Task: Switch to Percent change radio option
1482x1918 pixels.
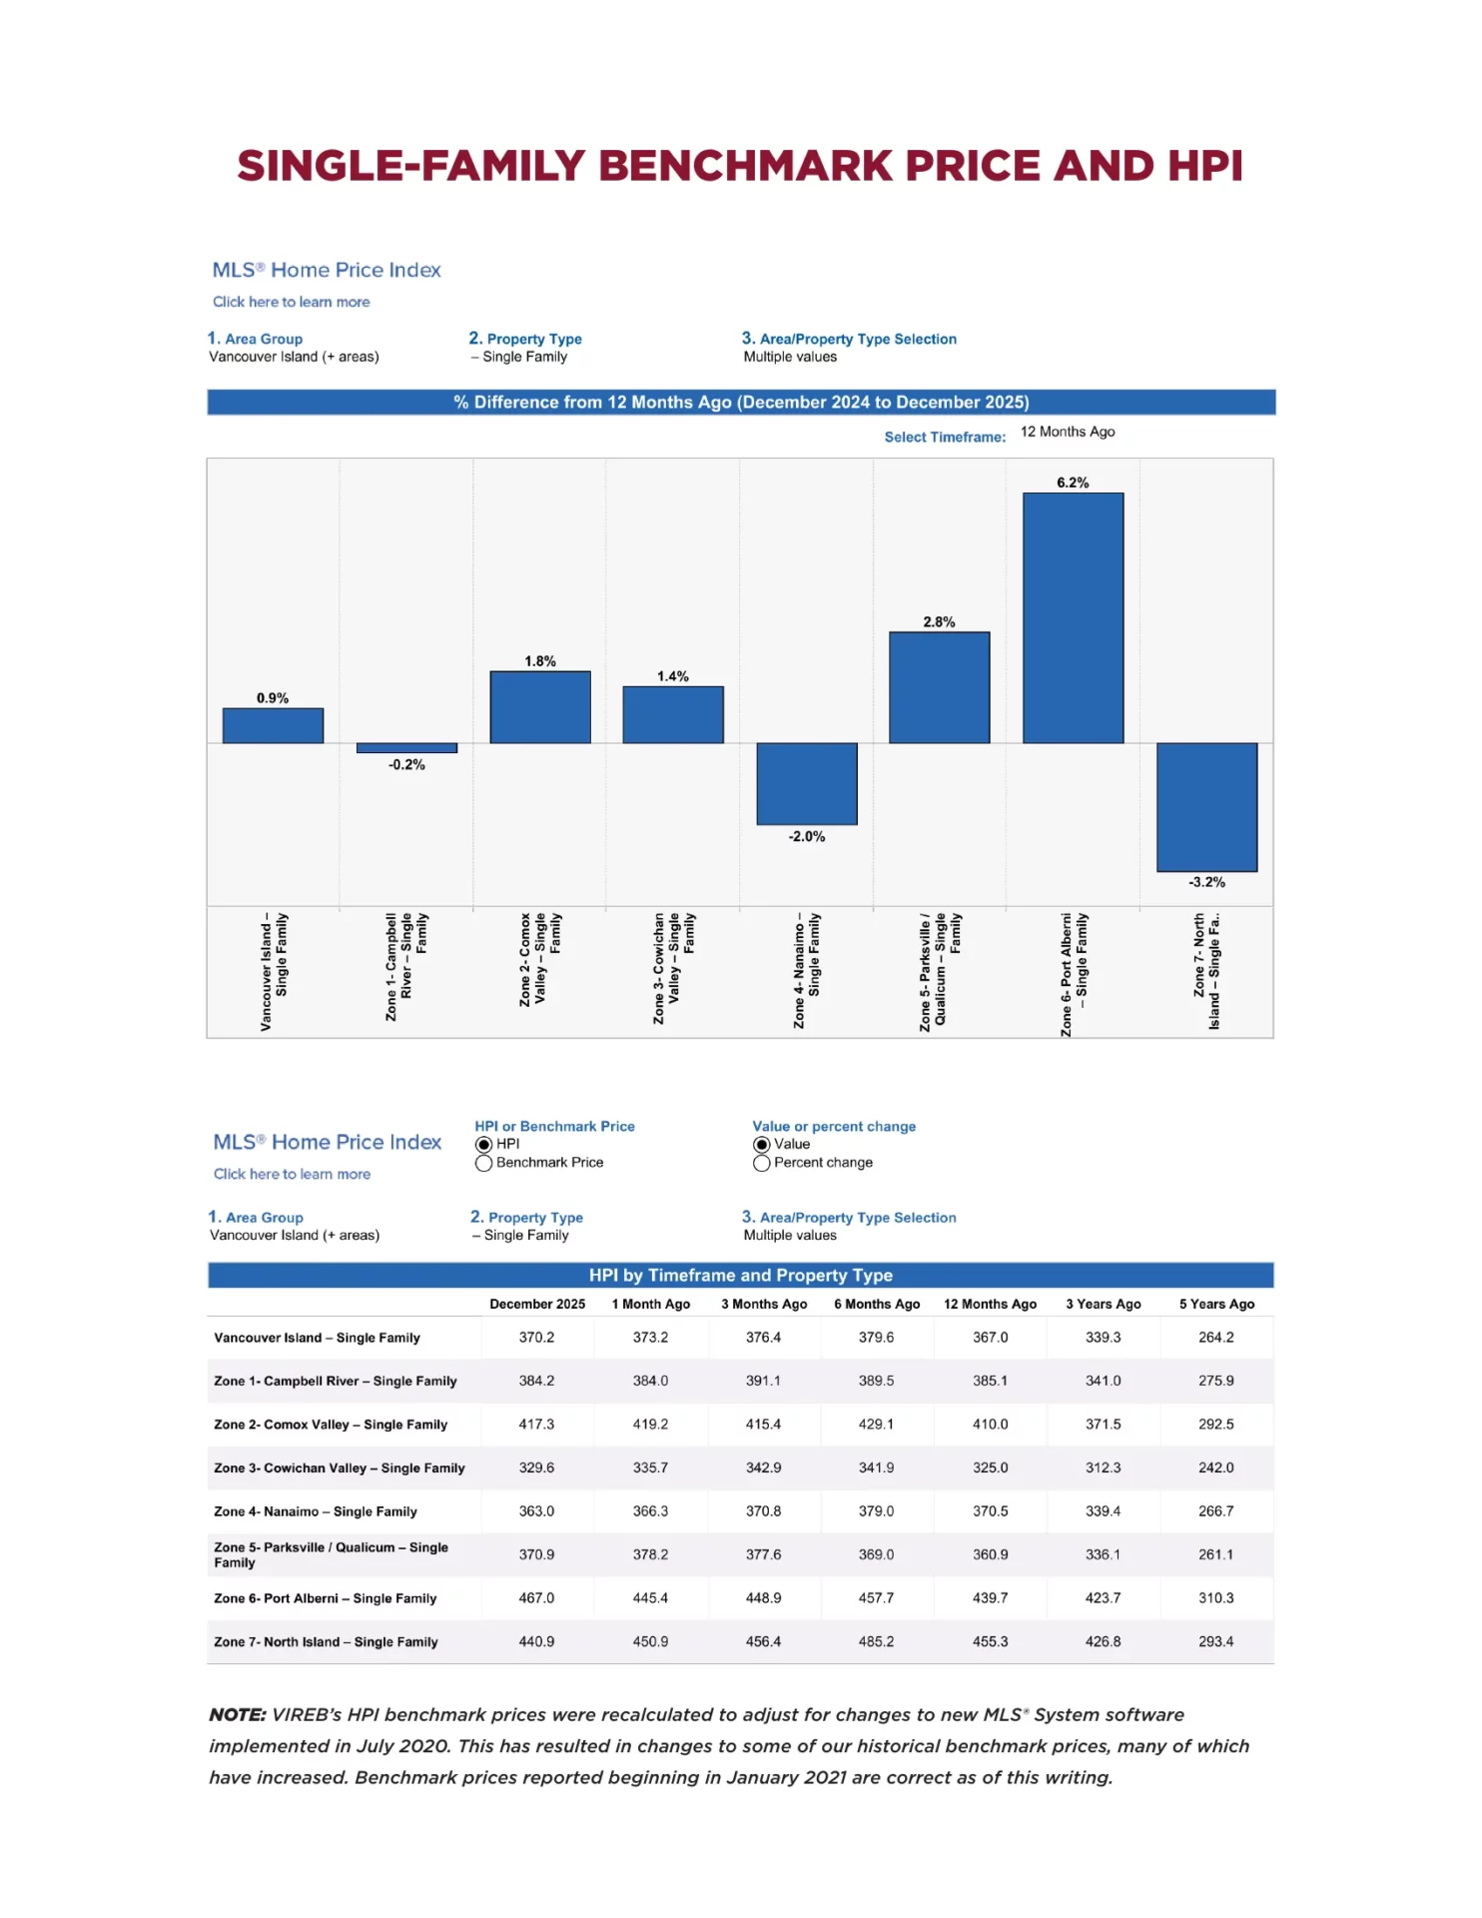Action: (x=762, y=1163)
